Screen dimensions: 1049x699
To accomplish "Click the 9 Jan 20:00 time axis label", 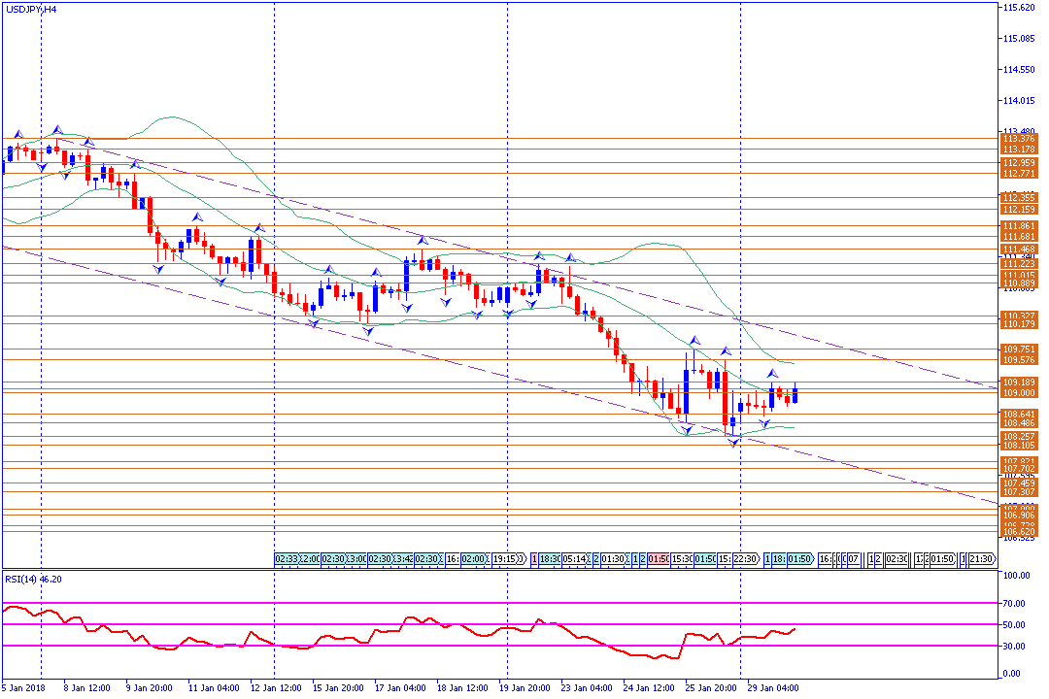I will (150, 687).
